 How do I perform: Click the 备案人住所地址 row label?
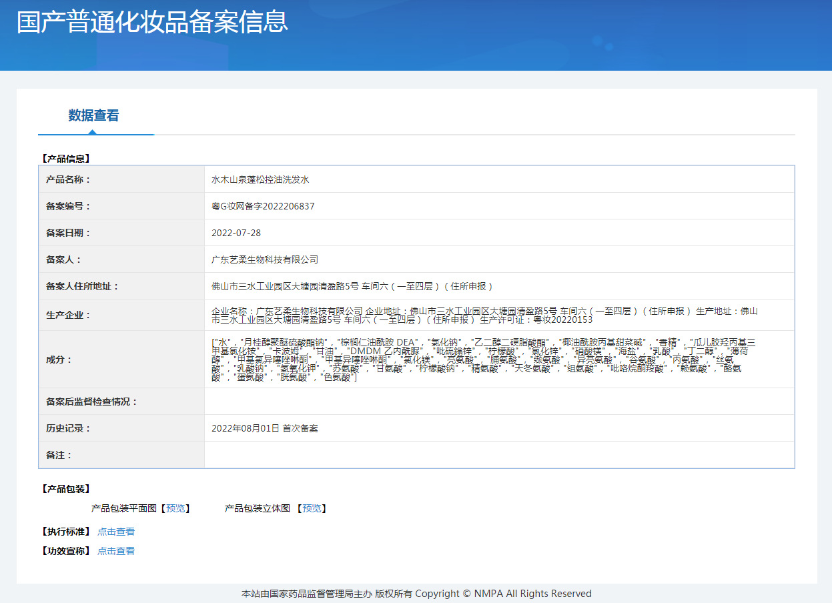82,286
